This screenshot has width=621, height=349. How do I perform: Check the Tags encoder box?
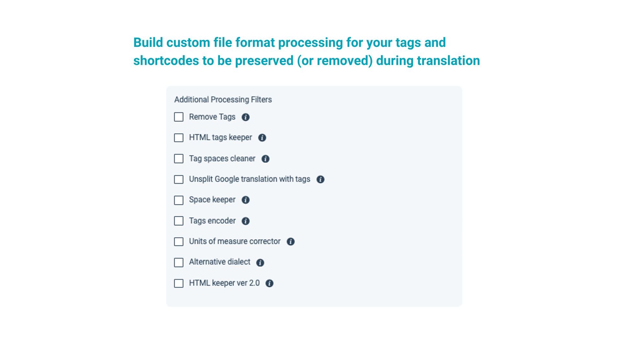click(179, 221)
